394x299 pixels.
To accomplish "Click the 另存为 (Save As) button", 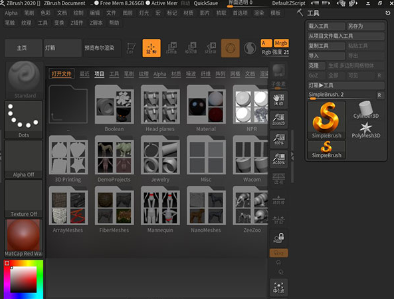I will pos(366,26).
